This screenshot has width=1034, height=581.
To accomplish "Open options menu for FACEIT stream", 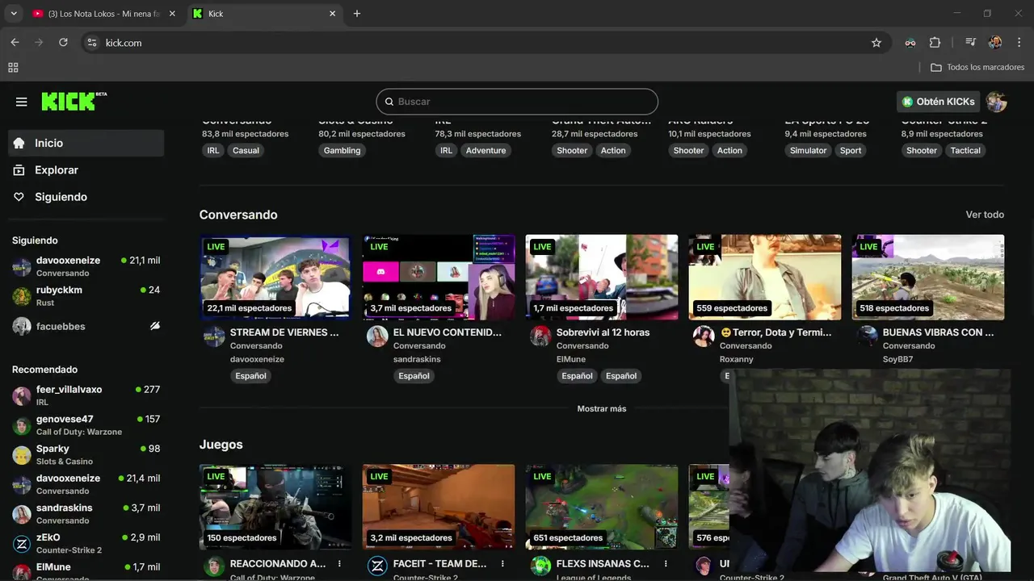I will point(502,564).
